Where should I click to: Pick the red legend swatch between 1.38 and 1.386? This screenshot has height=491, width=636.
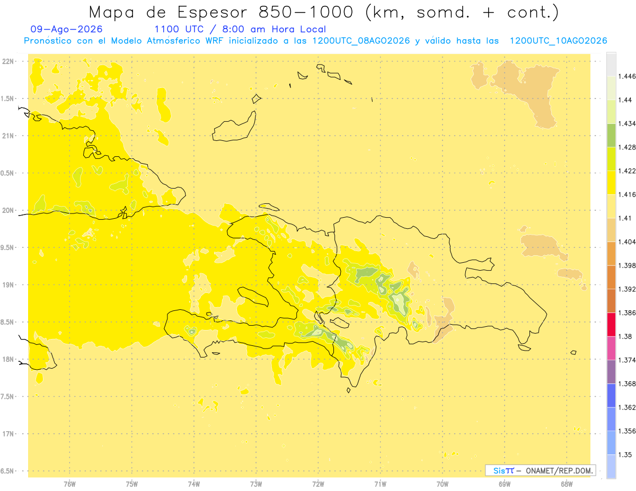coord(611,324)
